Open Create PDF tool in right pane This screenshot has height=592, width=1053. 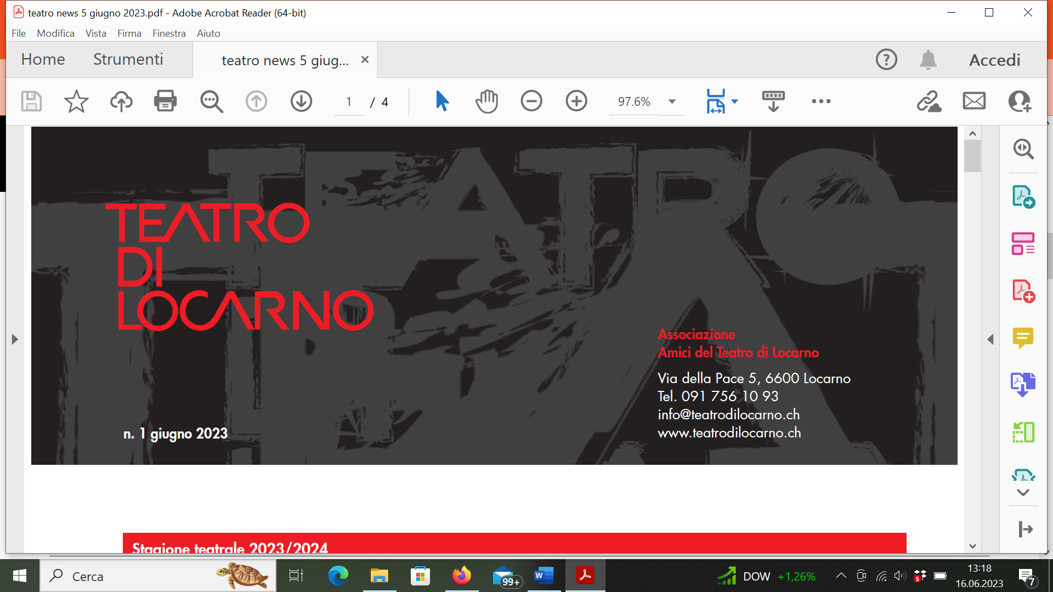[1023, 291]
